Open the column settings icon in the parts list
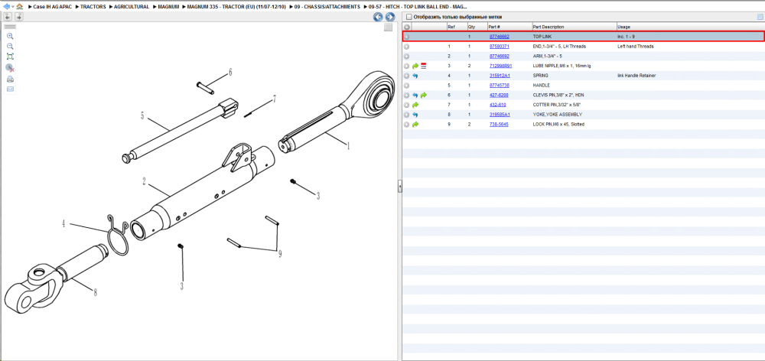The height and width of the screenshot is (361, 765). (759, 17)
